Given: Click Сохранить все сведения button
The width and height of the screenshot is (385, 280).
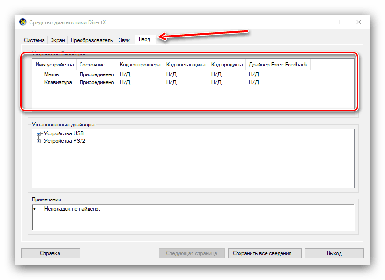Looking at the screenshot, I should pos(265,253).
